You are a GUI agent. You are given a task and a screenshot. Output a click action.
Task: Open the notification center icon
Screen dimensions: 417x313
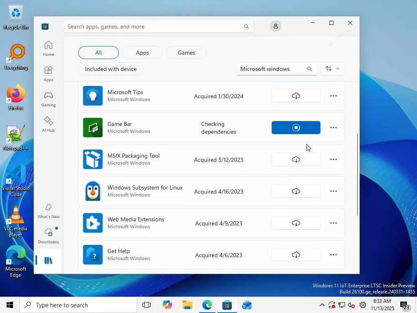404,305
